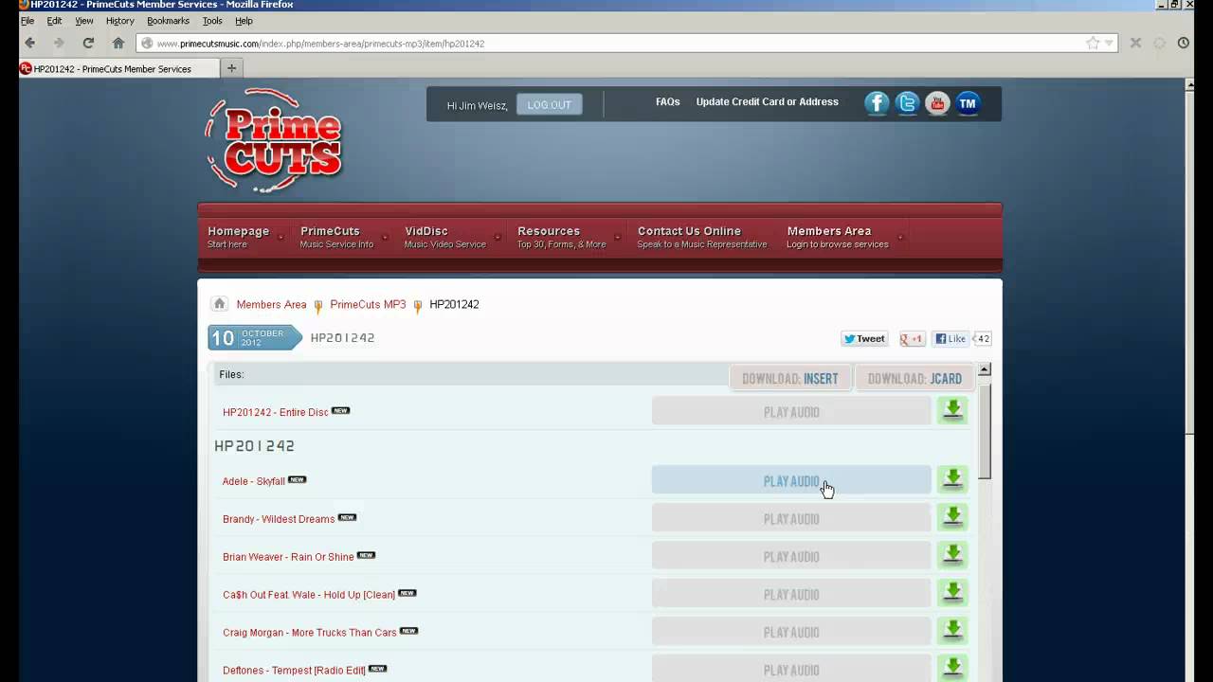Download Deftones - Tempest Radio Edit
The height and width of the screenshot is (682, 1213).
tap(952, 668)
